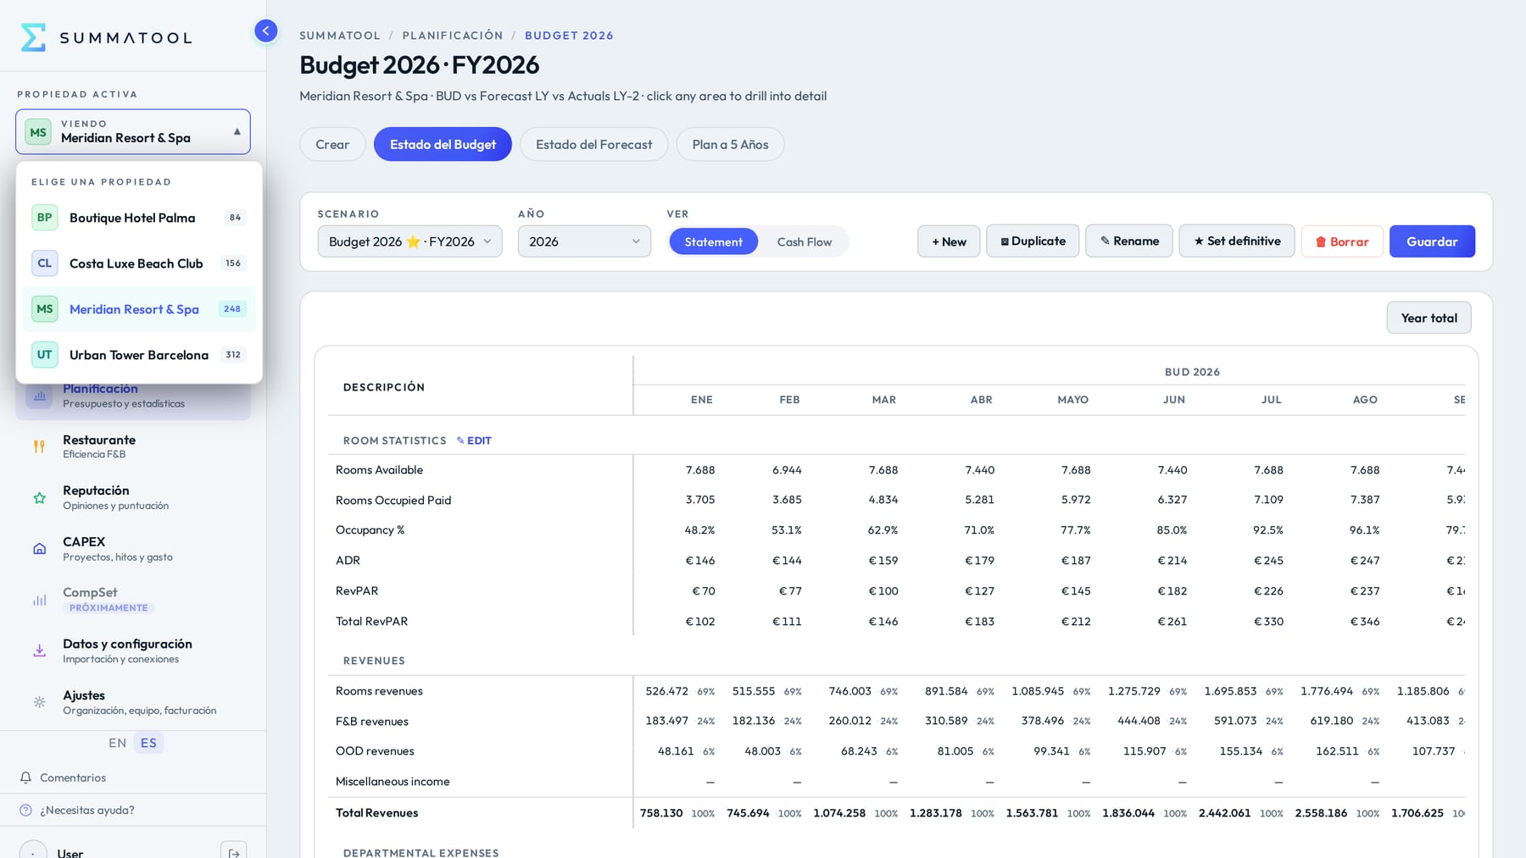
Task: Click the SUMMATOOL breadcrumb link
Action: click(340, 36)
